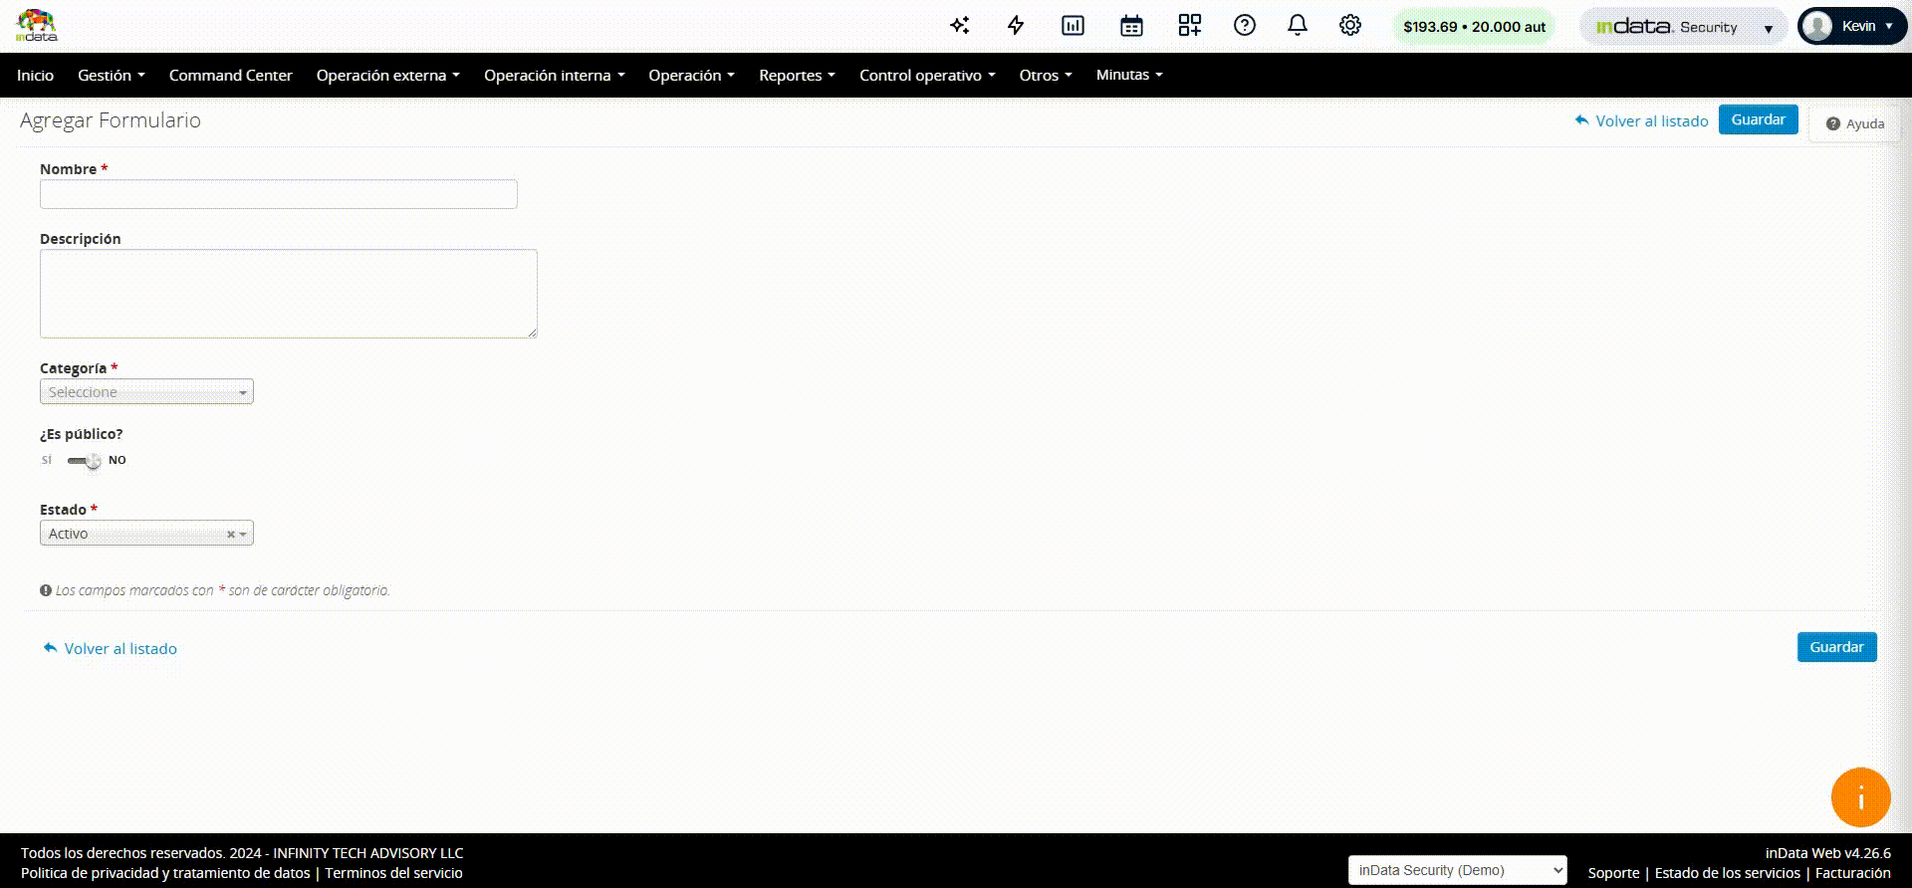Viewport: 1912px width, 888px height.
Task: Open the inData Security (Demo) footer selector
Action: coord(1457,870)
